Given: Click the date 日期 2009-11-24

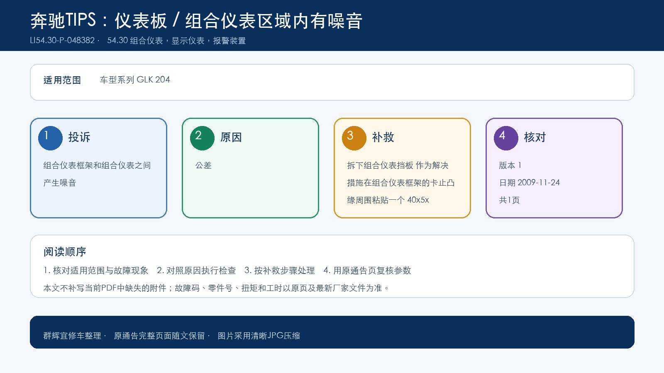Looking at the screenshot, I should 530,183.
